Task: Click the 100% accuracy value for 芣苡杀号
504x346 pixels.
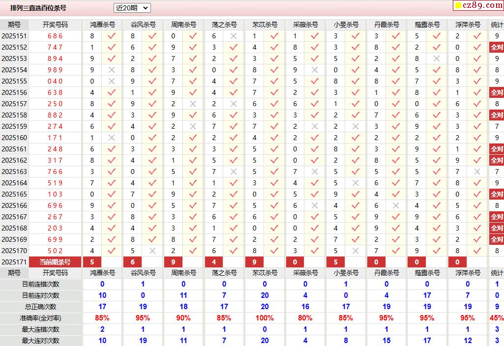Action: point(265,318)
